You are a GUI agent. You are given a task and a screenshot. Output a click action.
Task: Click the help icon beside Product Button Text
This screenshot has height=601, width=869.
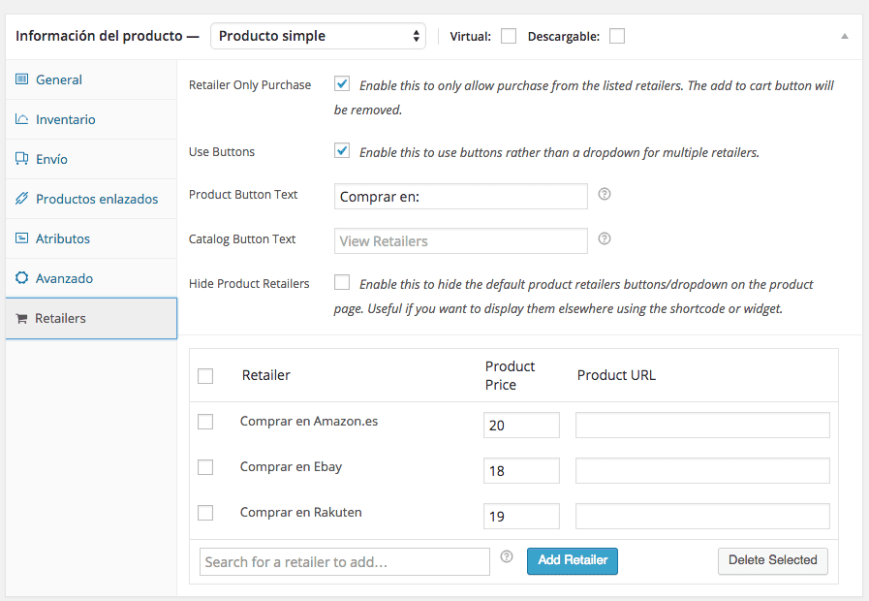pos(605,194)
